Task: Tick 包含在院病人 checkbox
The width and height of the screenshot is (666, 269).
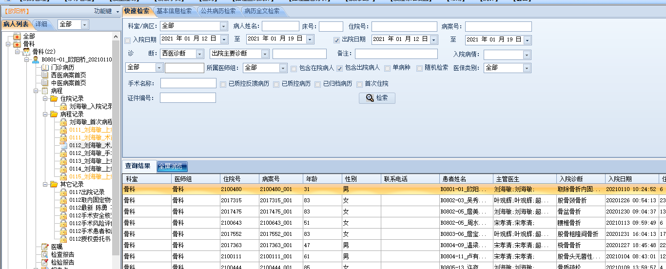Action: tap(294, 68)
